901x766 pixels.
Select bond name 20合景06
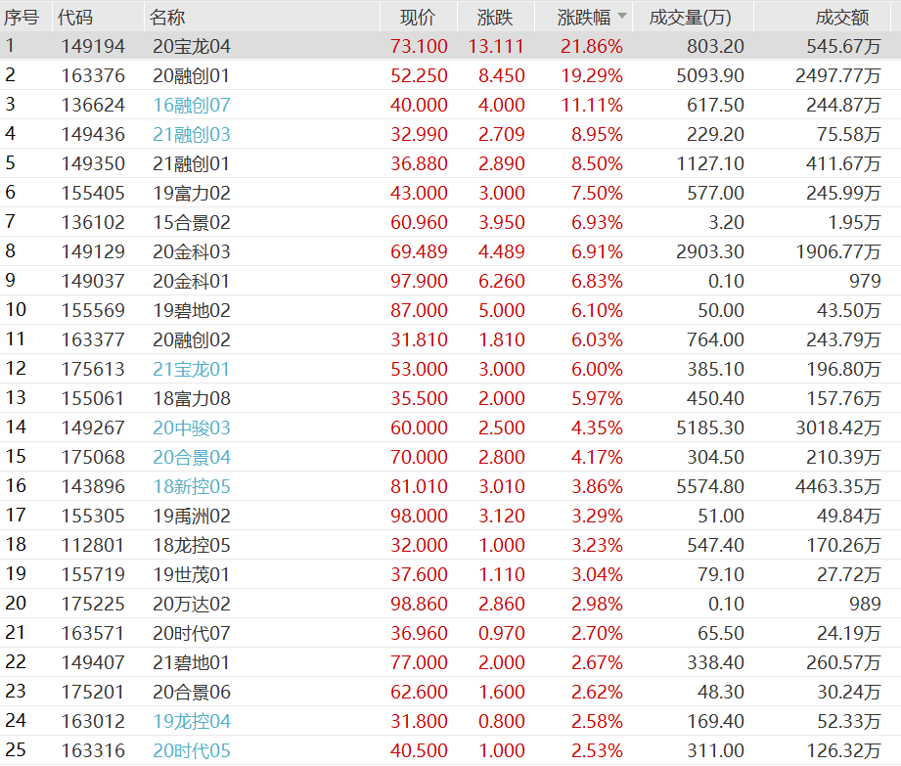click(x=192, y=692)
